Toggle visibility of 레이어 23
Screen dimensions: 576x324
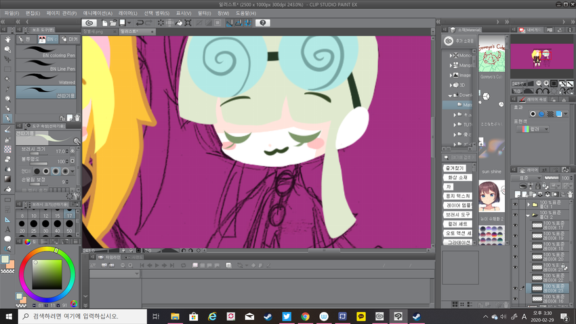tap(515, 288)
